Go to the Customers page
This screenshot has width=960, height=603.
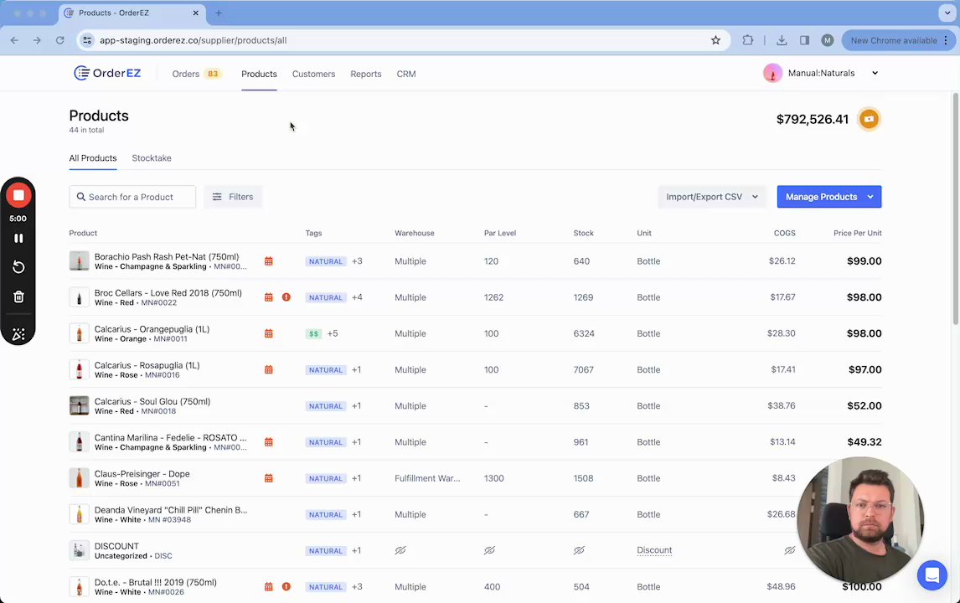313,74
